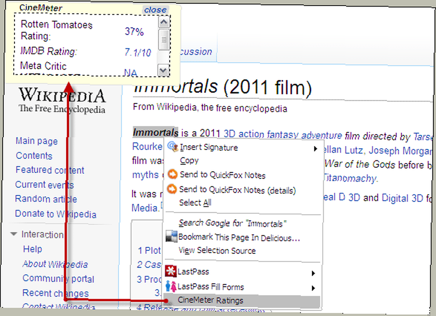Click the Wikipedia logo
Screen dimensions: 436x316
(62, 101)
